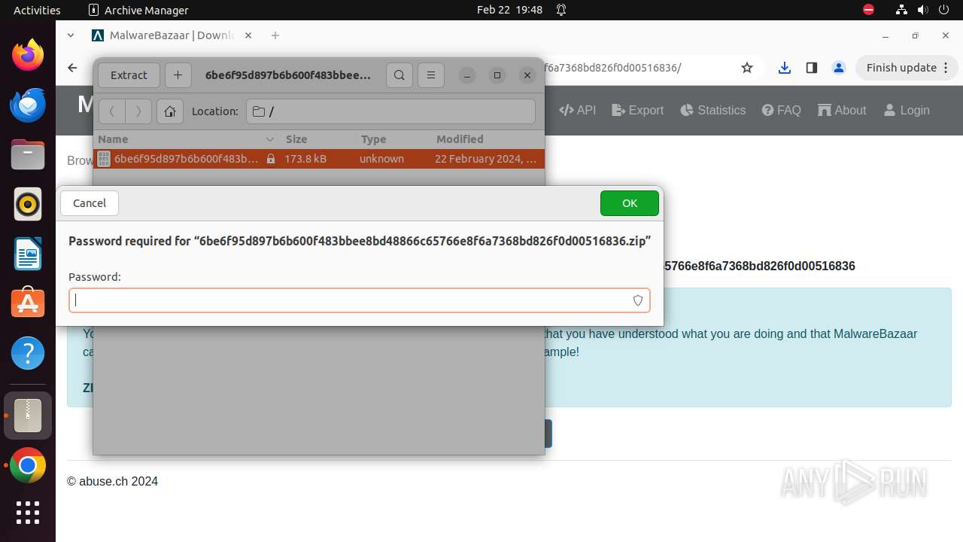This screenshot has height=542, width=963.
Task: Open Help from the dock
Action: coord(28,353)
